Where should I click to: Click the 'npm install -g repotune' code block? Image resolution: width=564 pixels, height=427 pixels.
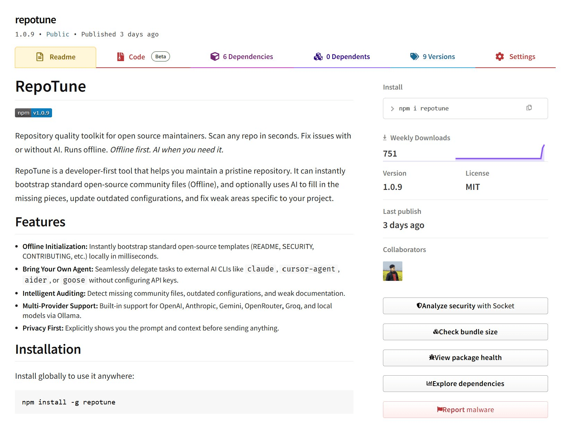184,402
